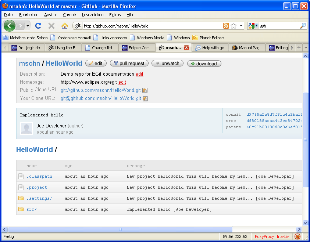Open the Hilfe menu

click(x=130, y=15)
